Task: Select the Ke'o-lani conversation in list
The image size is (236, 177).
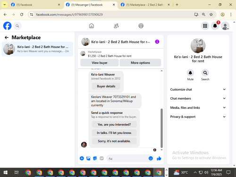Action: click(37, 49)
